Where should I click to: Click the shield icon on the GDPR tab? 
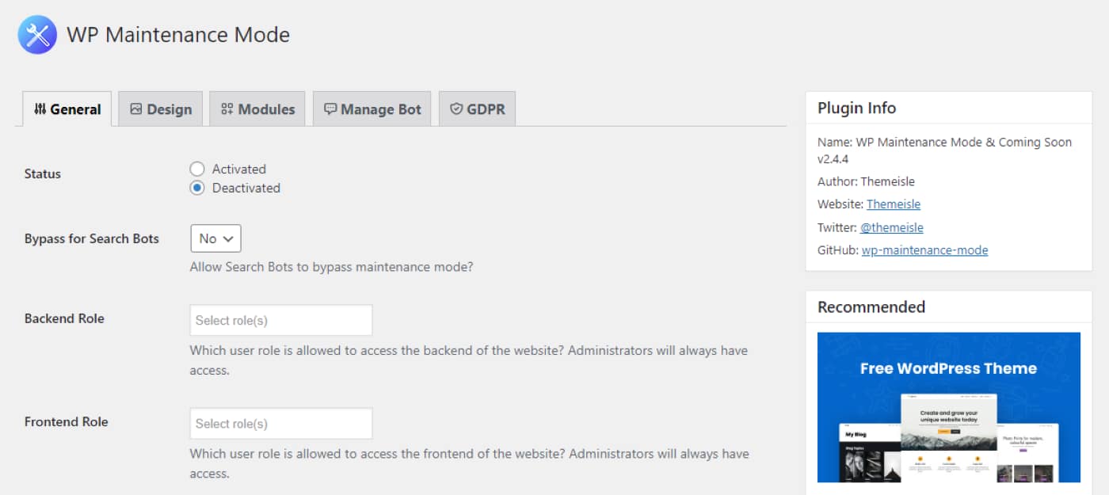pos(456,109)
